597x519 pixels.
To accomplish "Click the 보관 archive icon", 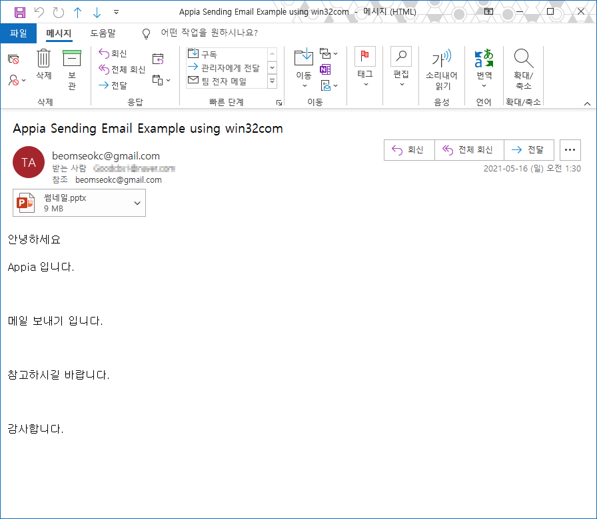I will [x=72, y=58].
